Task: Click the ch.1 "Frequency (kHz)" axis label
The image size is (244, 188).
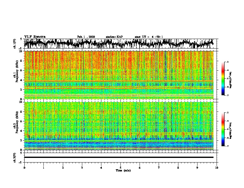Action: 17,71
